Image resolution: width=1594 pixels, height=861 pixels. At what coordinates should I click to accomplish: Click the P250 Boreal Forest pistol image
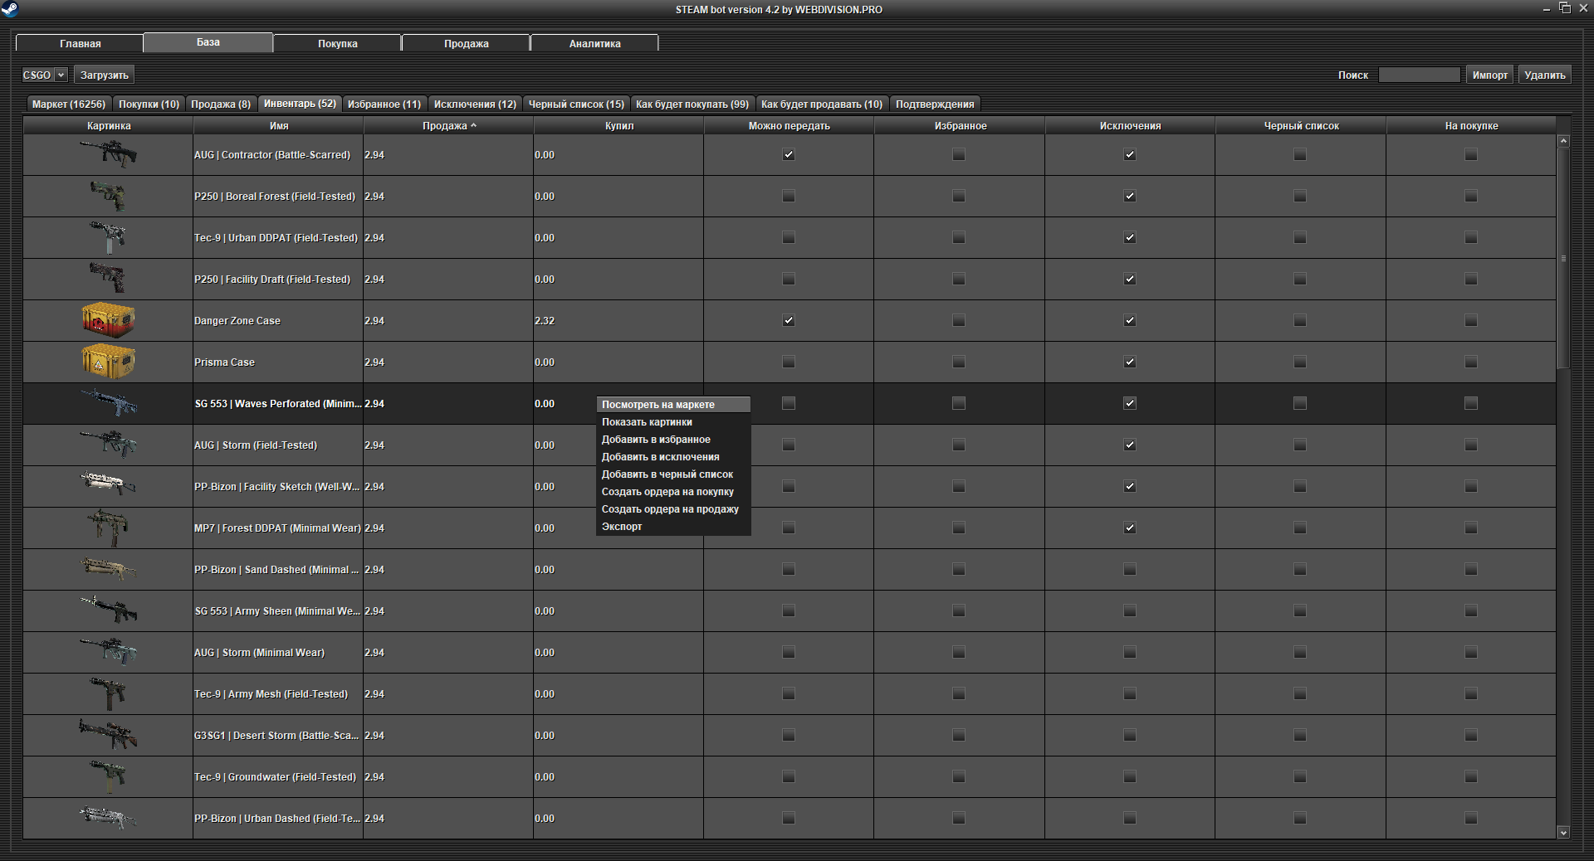108,196
